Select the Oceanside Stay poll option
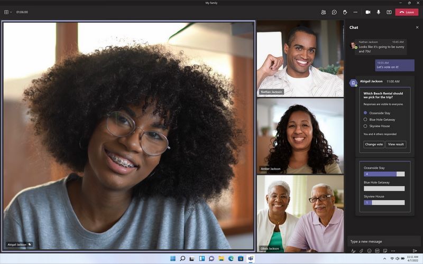The width and height of the screenshot is (423, 264). tap(365, 113)
